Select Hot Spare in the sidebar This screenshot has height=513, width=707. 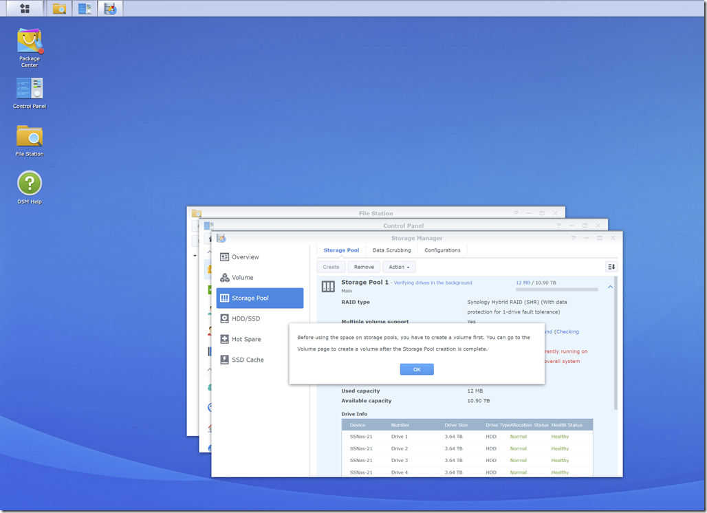coord(260,339)
